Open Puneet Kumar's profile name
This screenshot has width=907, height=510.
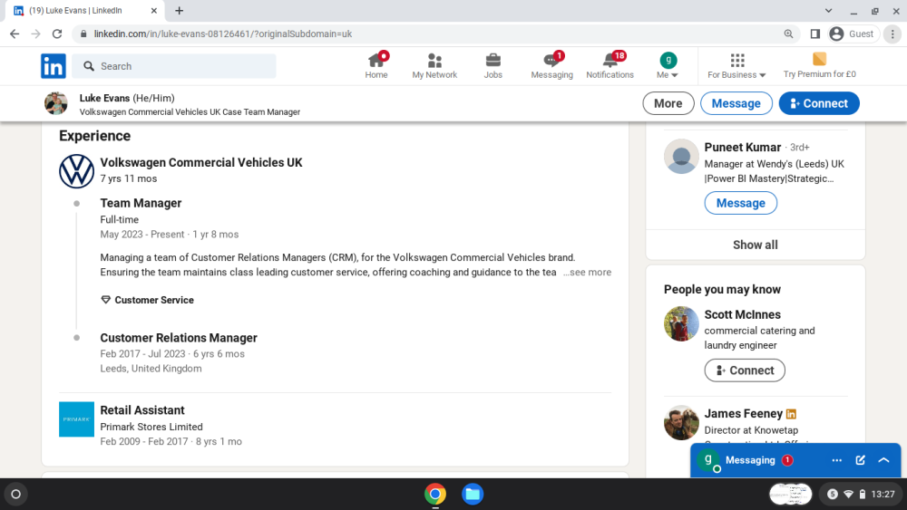pyautogui.click(x=743, y=148)
